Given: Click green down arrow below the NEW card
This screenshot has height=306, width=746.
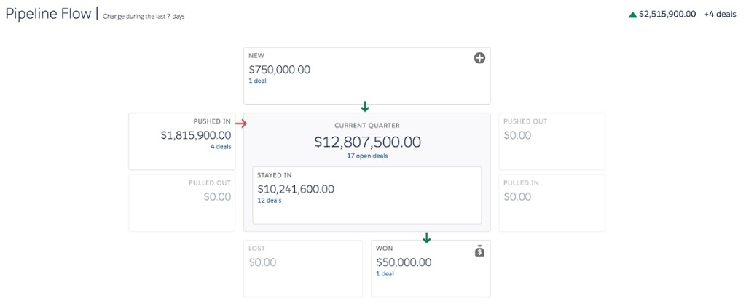Looking at the screenshot, I should (365, 108).
